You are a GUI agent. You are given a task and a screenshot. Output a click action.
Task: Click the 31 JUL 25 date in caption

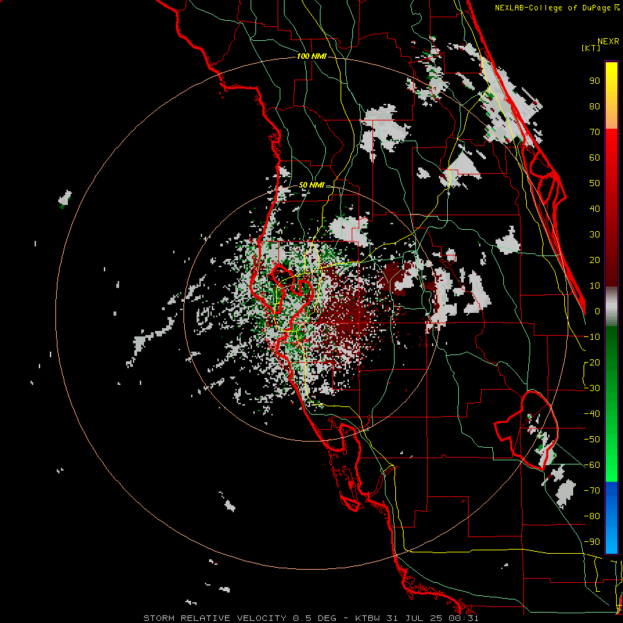point(415,618)
